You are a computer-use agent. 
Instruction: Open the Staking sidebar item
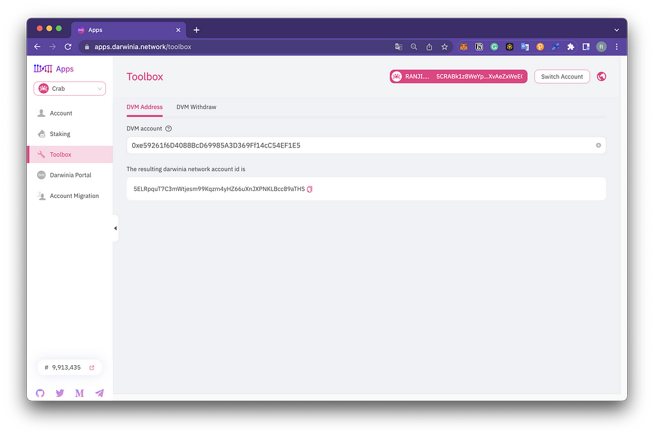coord(70,134)
